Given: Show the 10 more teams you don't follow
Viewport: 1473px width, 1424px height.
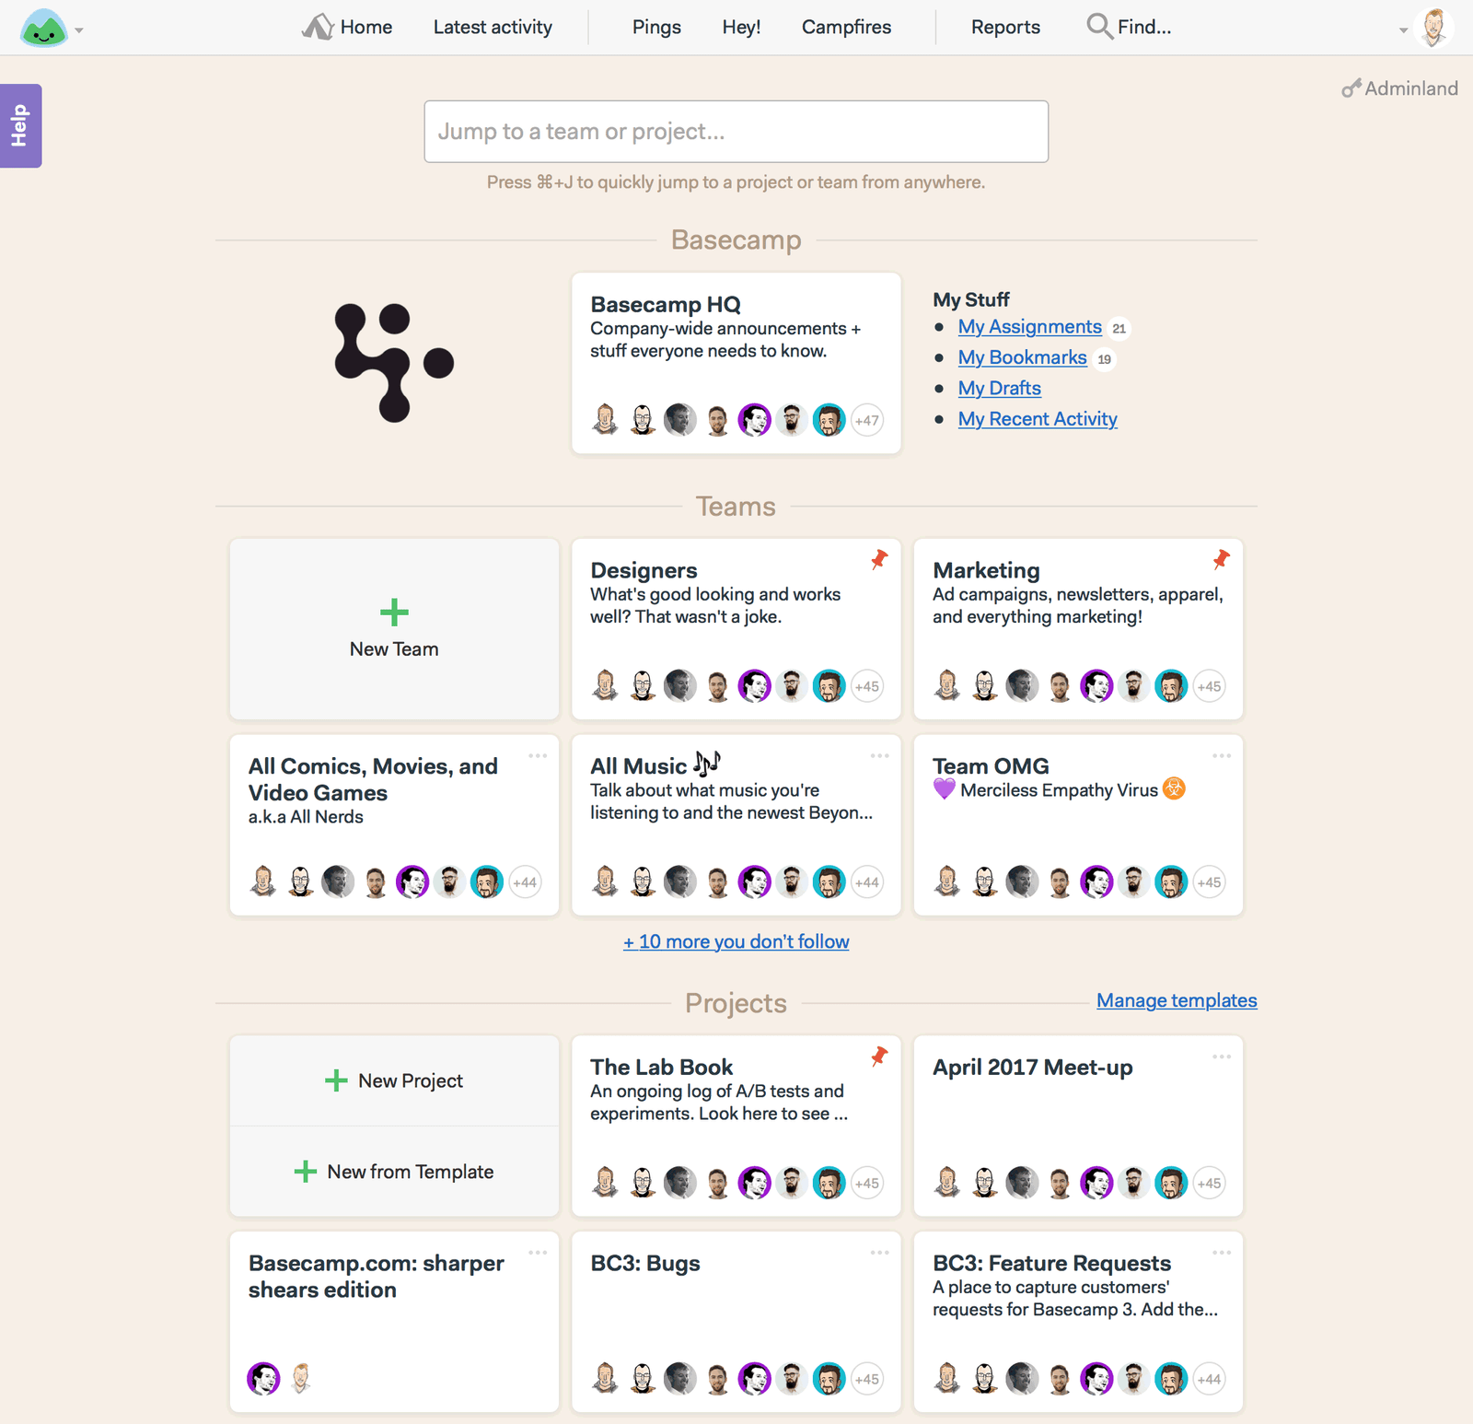Looking at the screenshot, I should tap(736, 942).
